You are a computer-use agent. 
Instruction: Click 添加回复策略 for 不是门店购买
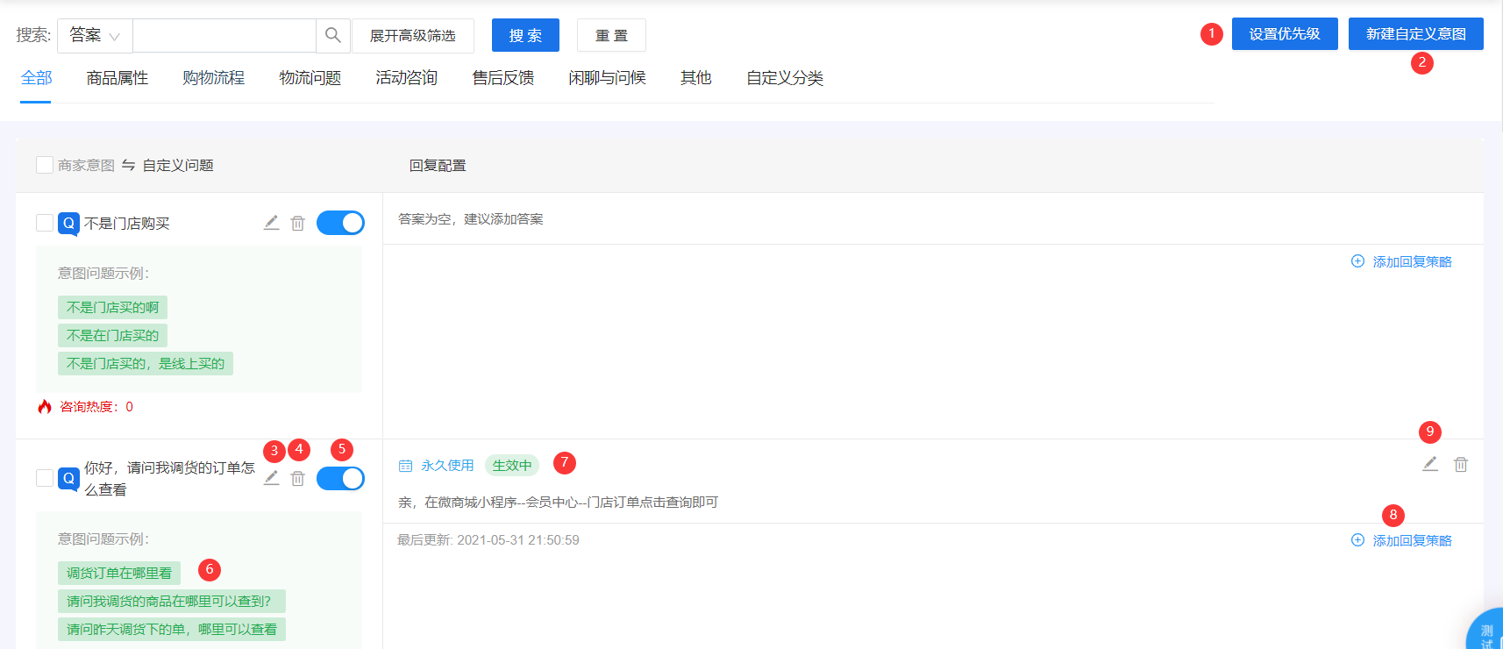click(1402, 261)
